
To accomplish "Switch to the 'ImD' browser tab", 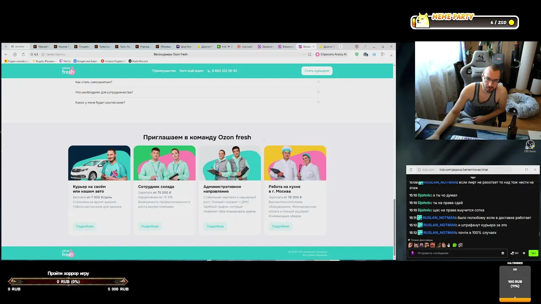I will click(225, 46).
